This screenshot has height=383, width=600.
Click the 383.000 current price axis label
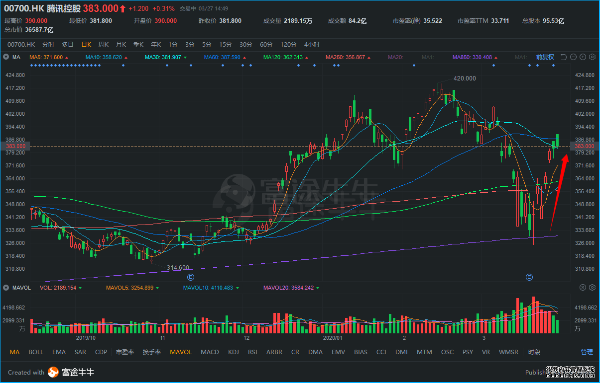[585, 146]
